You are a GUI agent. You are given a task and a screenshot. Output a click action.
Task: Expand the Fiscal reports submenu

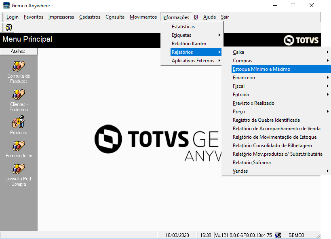(281, 86)
